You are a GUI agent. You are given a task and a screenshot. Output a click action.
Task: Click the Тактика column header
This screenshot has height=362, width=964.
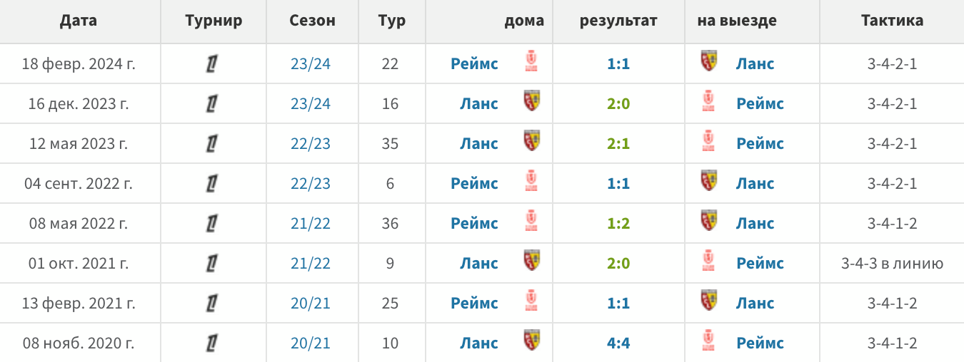tap(892, 21)
